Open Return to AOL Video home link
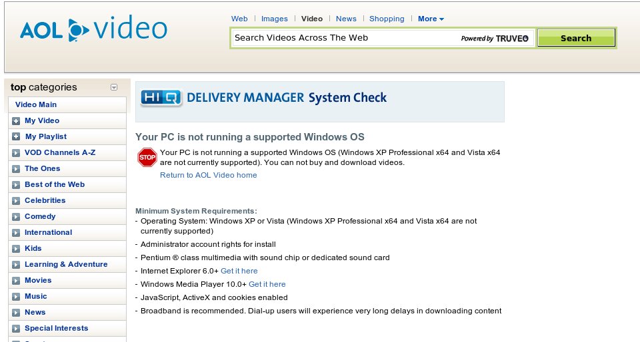Viewport: 640px width, 342px height. pyautogui.click(x=209, y=175)
